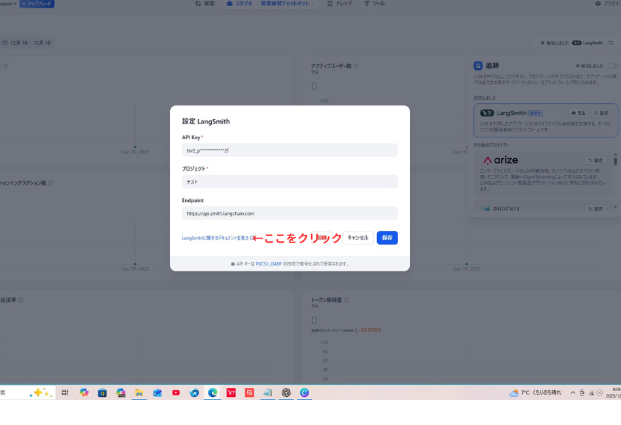The image size is (621, 425).
Task: Toggle the 追跡 tracing switch off
Action: point(613,65)
